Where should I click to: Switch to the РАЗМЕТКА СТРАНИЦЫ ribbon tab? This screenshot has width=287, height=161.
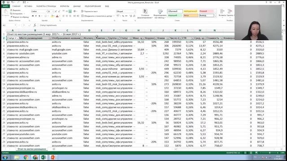tap(46, 6)
